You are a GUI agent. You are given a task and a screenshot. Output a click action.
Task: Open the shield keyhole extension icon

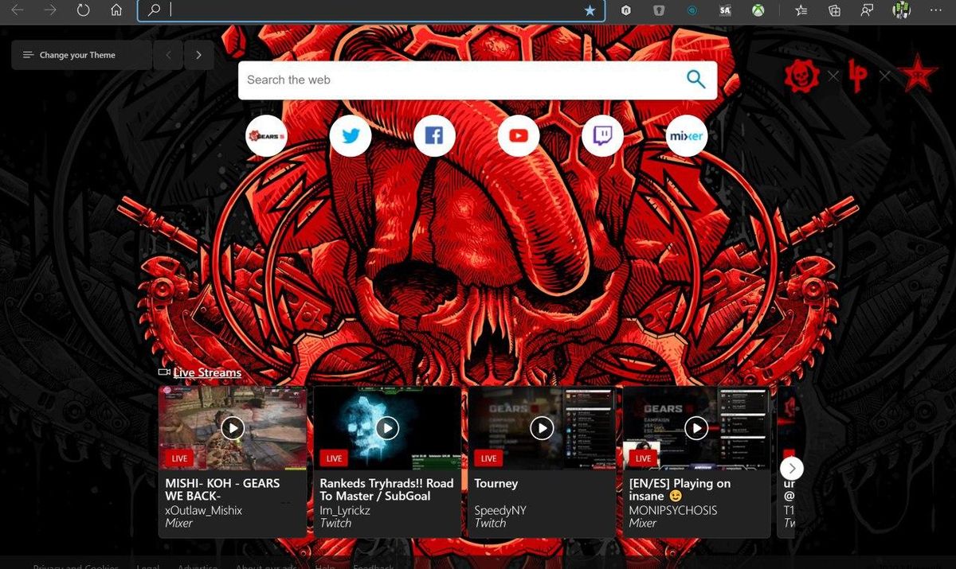[x=659, y=10]
